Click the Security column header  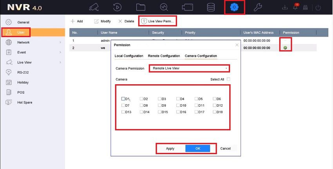click(158, 32)
